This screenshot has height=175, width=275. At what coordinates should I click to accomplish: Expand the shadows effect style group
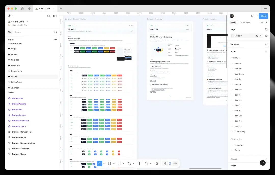232,145
